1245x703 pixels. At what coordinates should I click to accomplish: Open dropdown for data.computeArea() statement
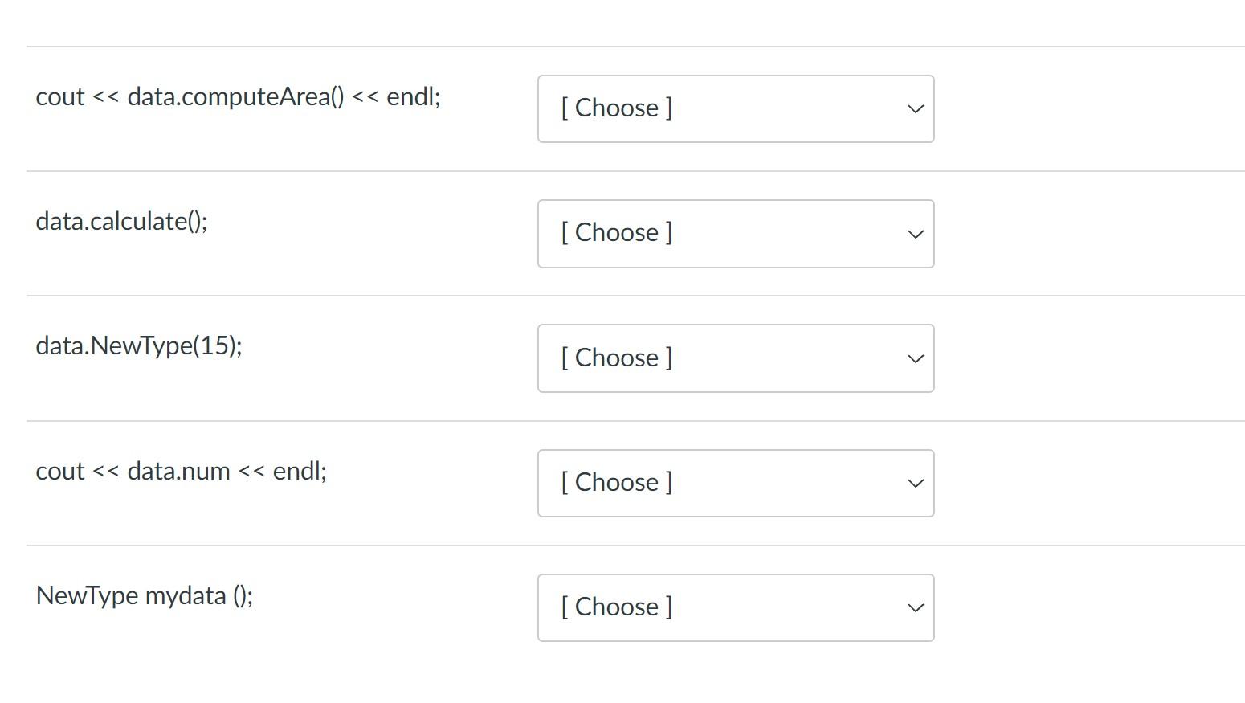pyautogui.click(x=736, y=109)
